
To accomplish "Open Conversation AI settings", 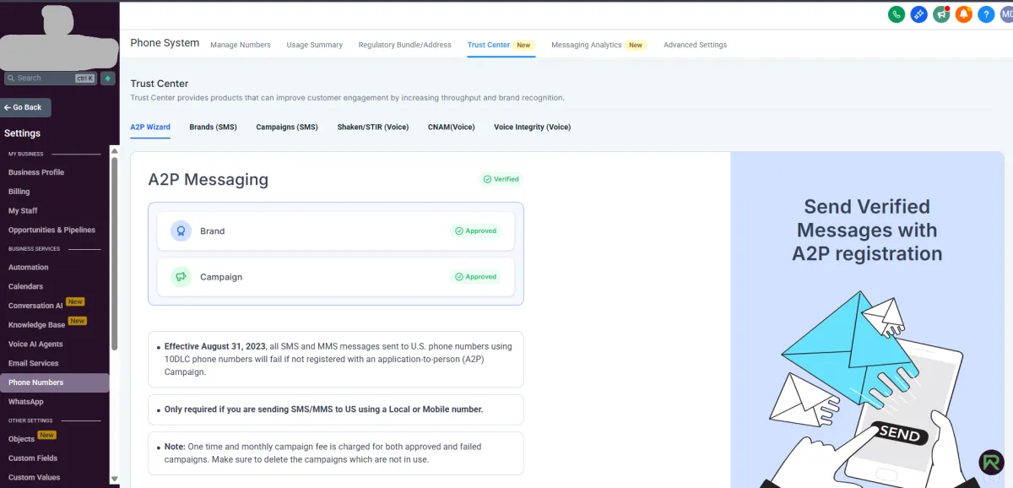I will (36, 306).
